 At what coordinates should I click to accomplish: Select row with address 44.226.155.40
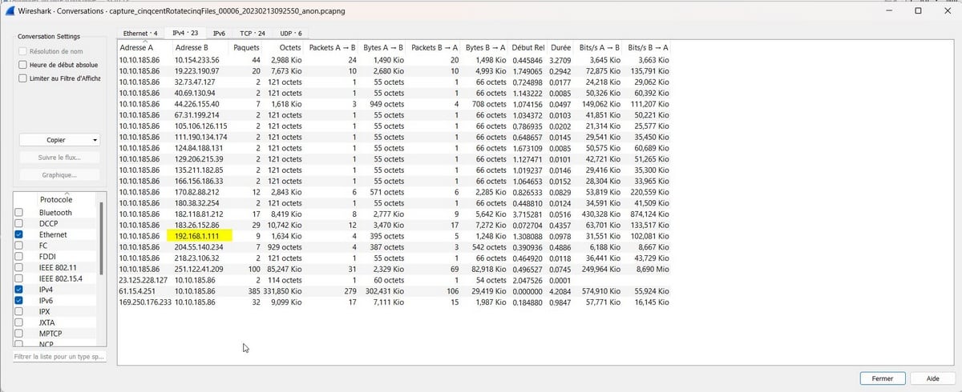click(x=394, y=104)
